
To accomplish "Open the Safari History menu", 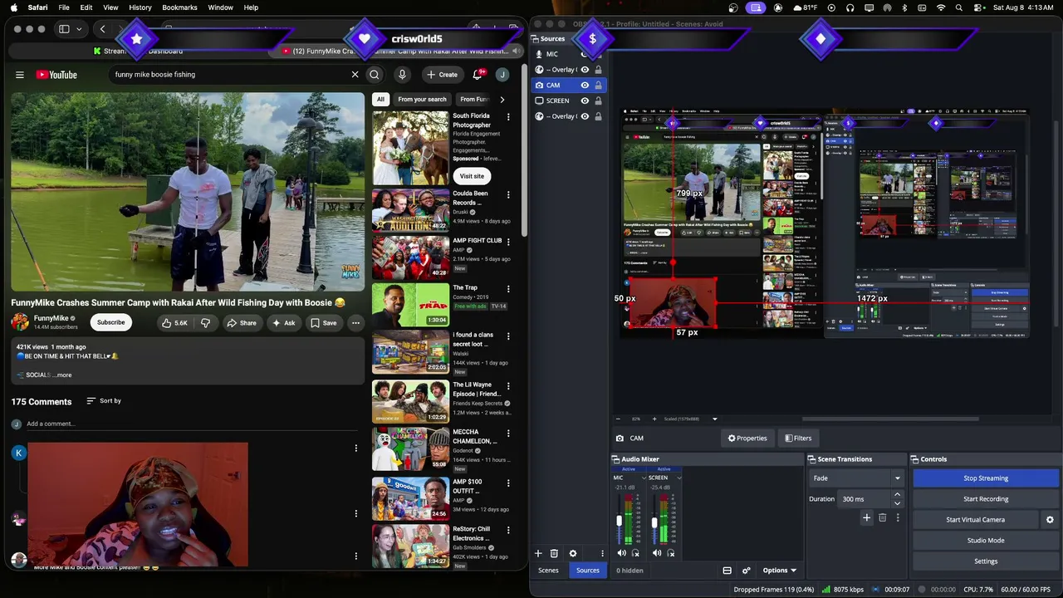I will (x=140, y=7).
